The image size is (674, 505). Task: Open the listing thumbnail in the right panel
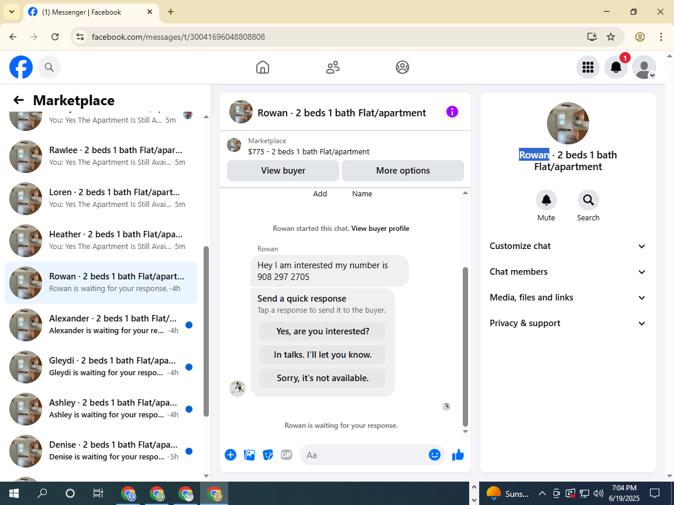coord(568,123)
